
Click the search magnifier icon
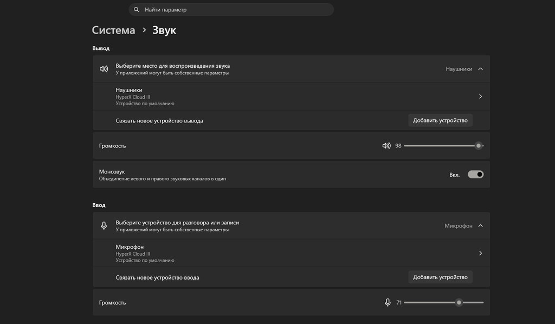pyautogui.click(x=136, y=10)
